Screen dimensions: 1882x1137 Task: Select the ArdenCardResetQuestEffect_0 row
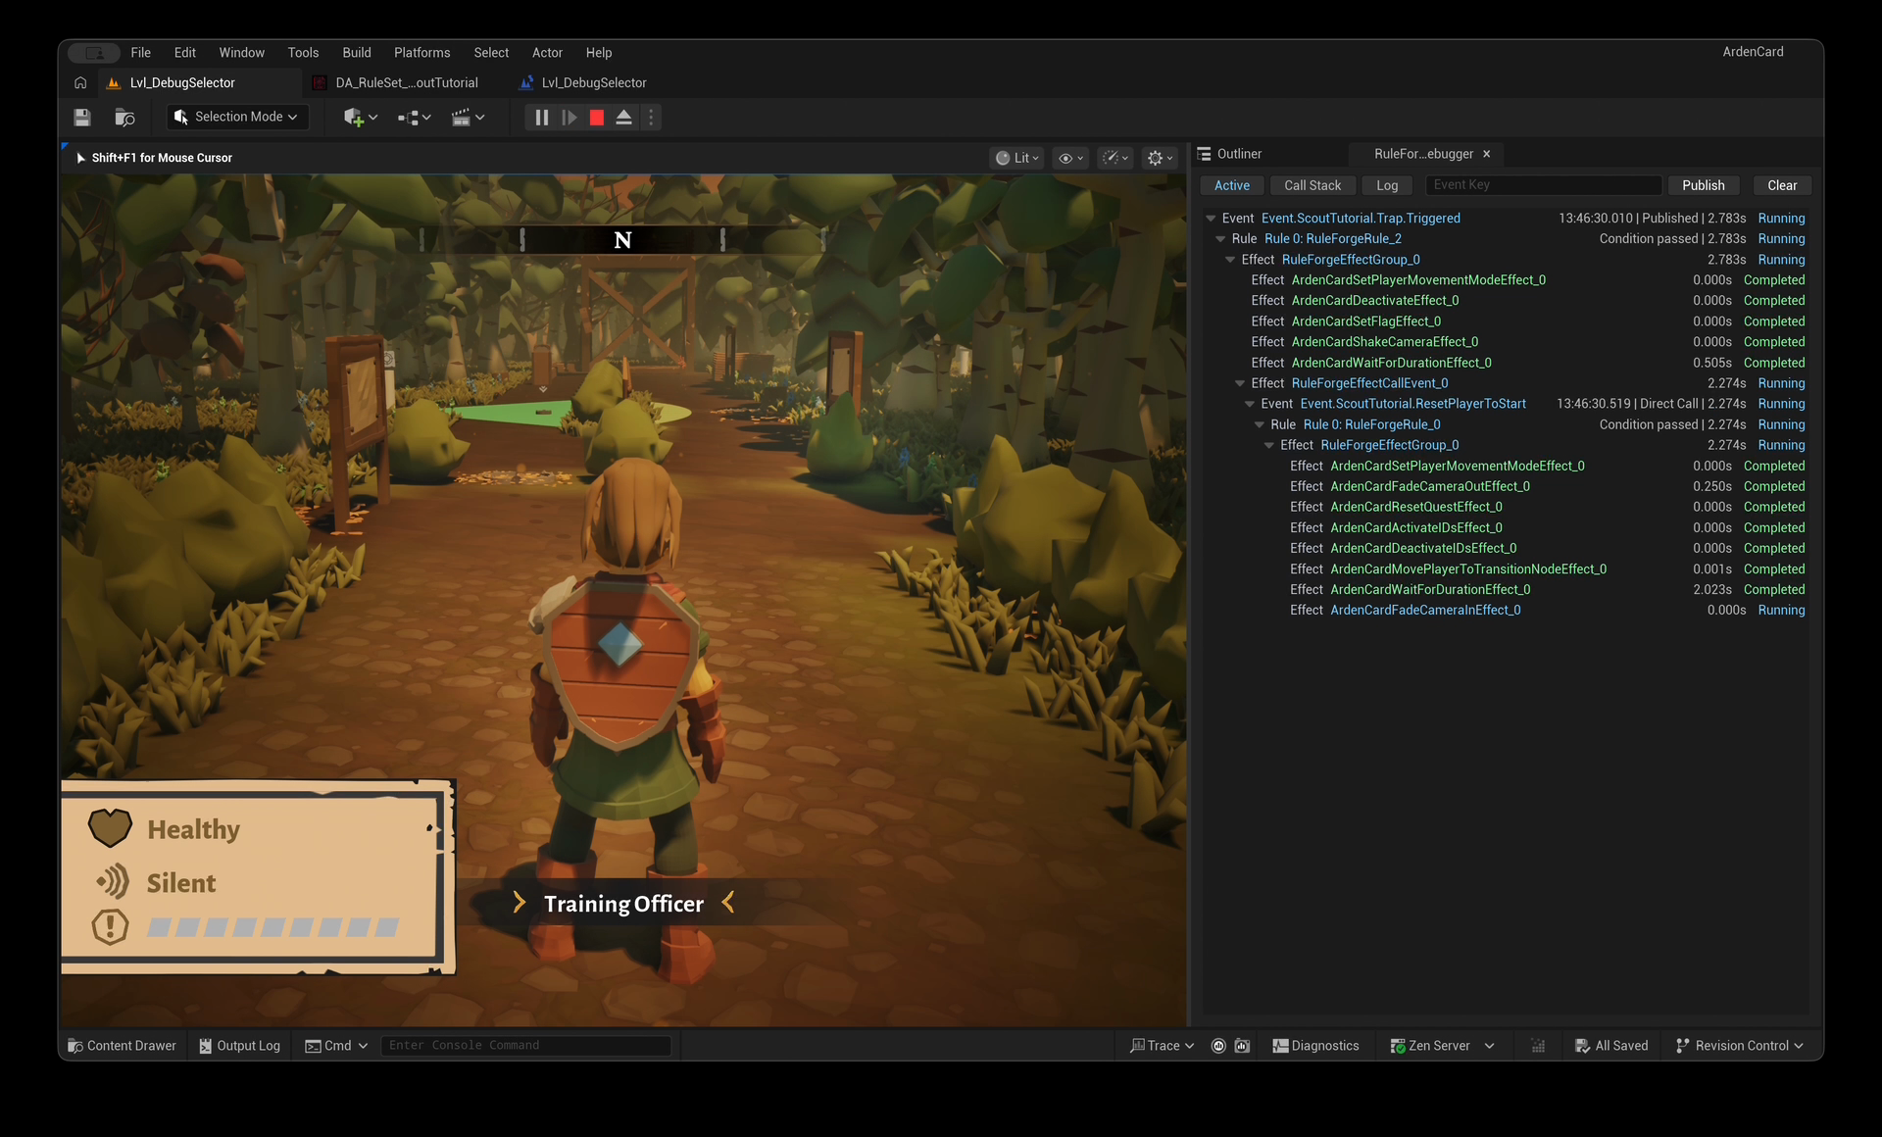pos(1507,507)
